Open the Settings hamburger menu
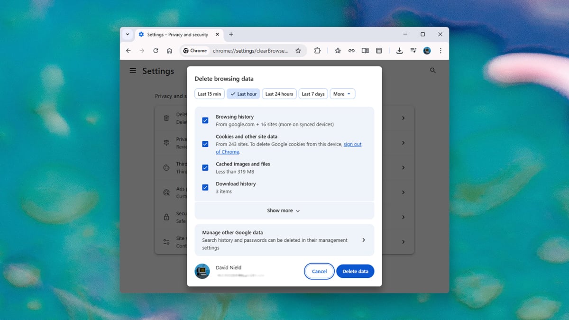 tap(133, 71)
